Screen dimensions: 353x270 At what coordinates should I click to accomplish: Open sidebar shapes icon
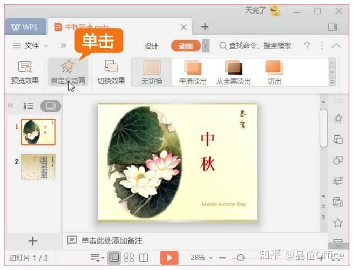(x=338, y=160)
